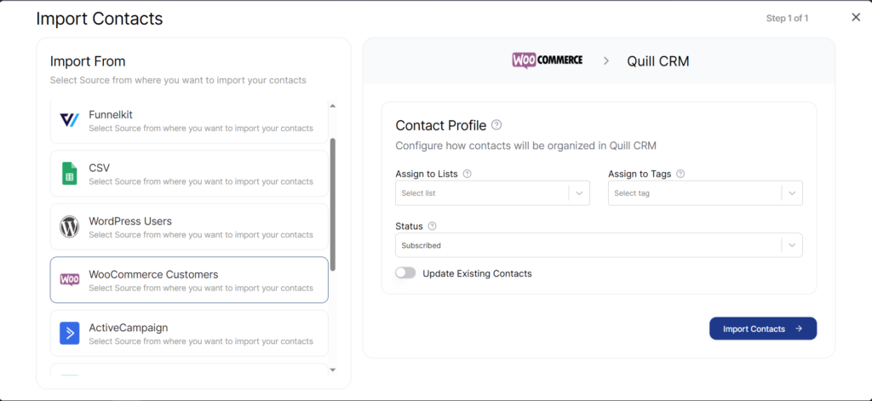Click help icon next to Assign to Tags
The image size is (872, 401).
[680, 174]
